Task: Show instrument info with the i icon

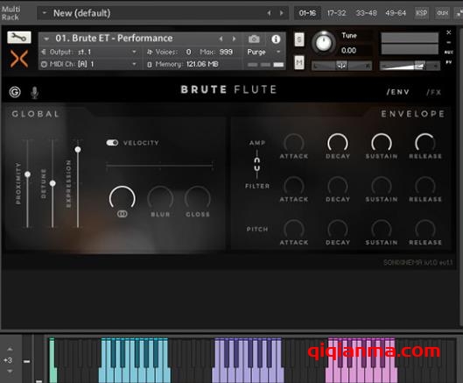Action: pos(276,39)
